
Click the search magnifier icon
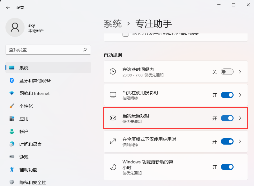pyautogui.click(x=85, y=50)
